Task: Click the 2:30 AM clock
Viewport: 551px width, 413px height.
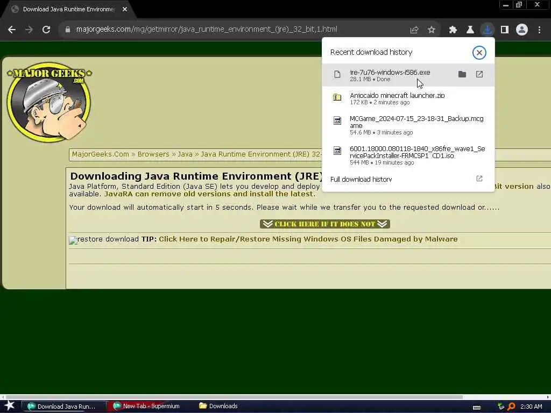Action: coord(531,407)
